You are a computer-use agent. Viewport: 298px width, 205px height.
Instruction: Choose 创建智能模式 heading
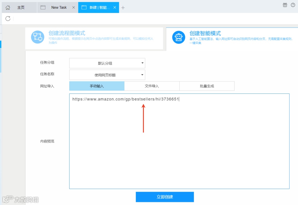205,33
